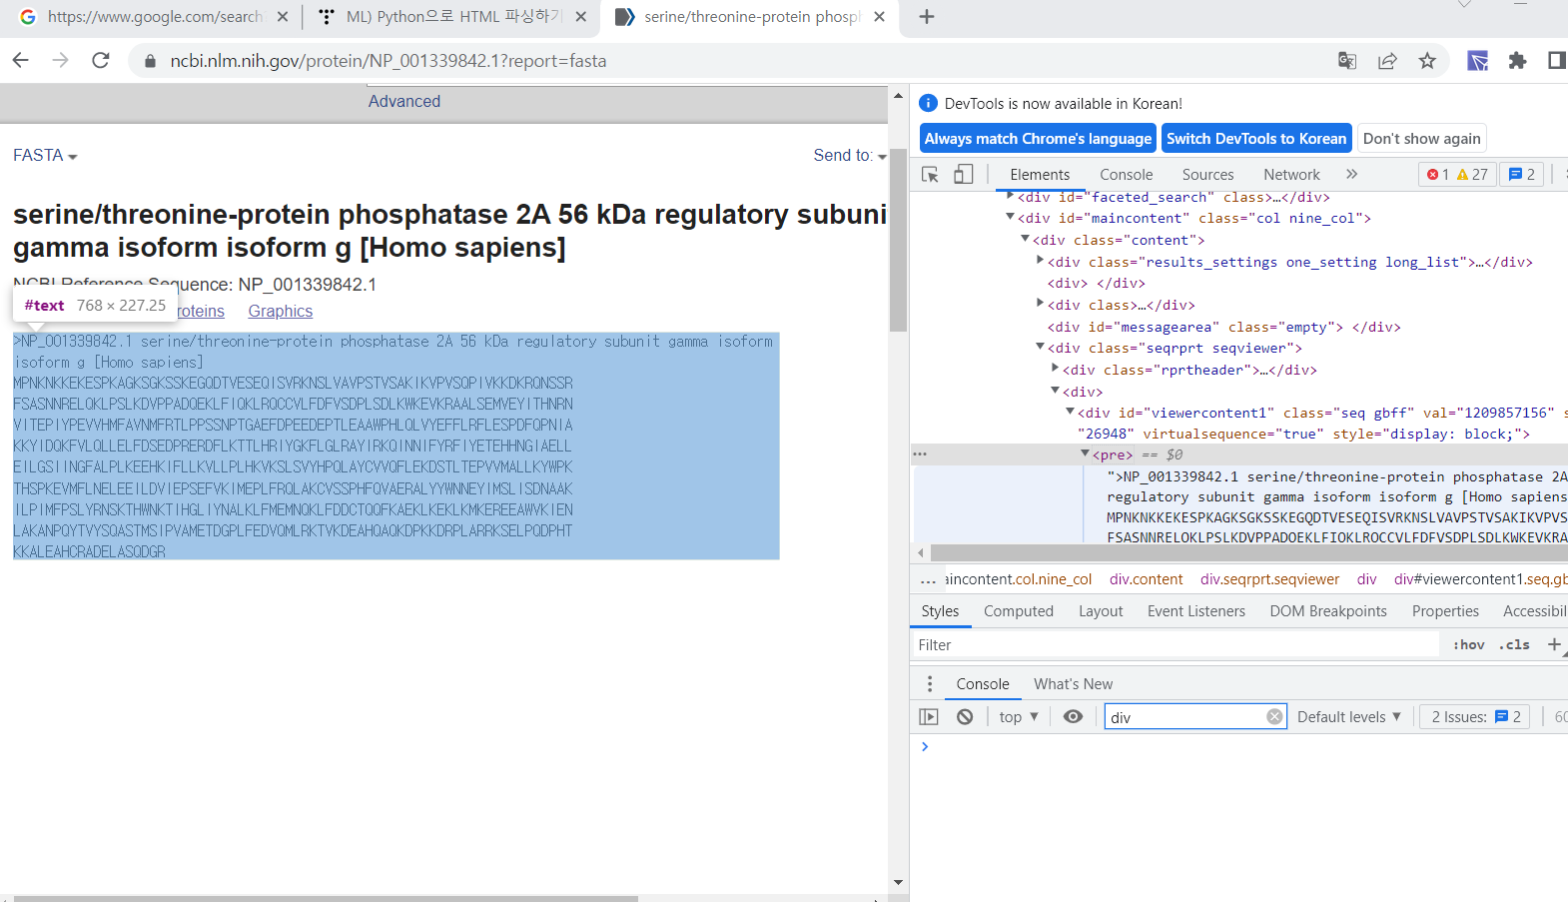1568x902 pixels.
Task: Open the Extensions puzzle icon
Action: (x=1517, y=61)
